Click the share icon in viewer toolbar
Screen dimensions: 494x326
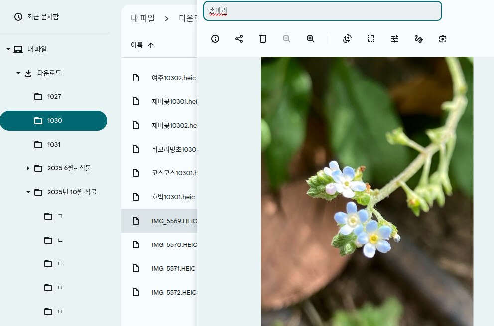click(x=239, y=39)
